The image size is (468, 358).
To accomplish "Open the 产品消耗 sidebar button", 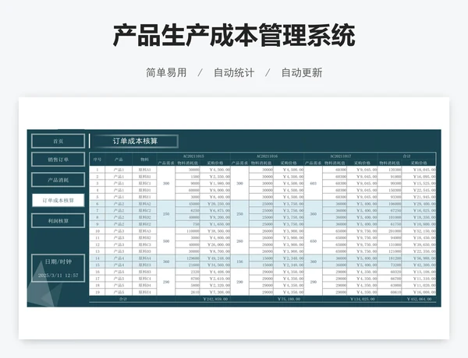I will [58, 180].
